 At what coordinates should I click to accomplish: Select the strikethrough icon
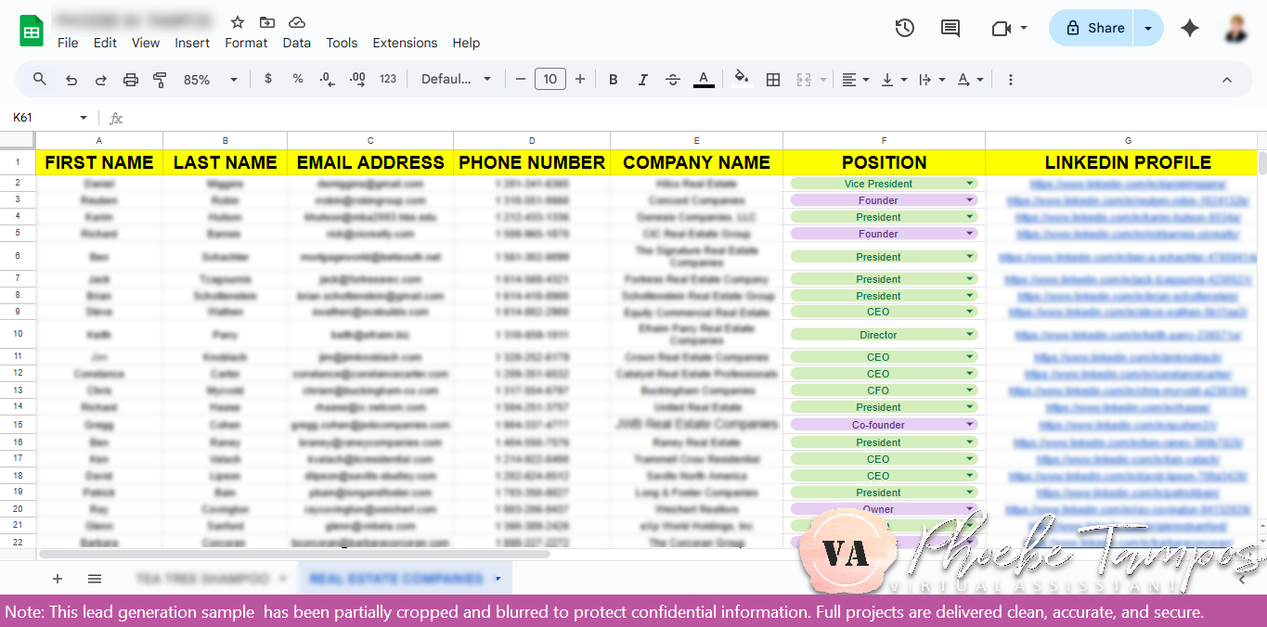pyautogui.click(x=672, y=79)
